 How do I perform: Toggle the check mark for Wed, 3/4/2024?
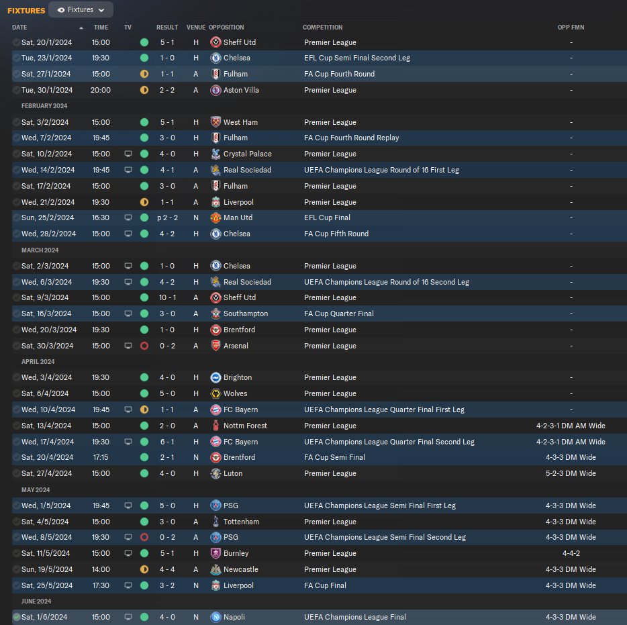[x=16, y=377]
